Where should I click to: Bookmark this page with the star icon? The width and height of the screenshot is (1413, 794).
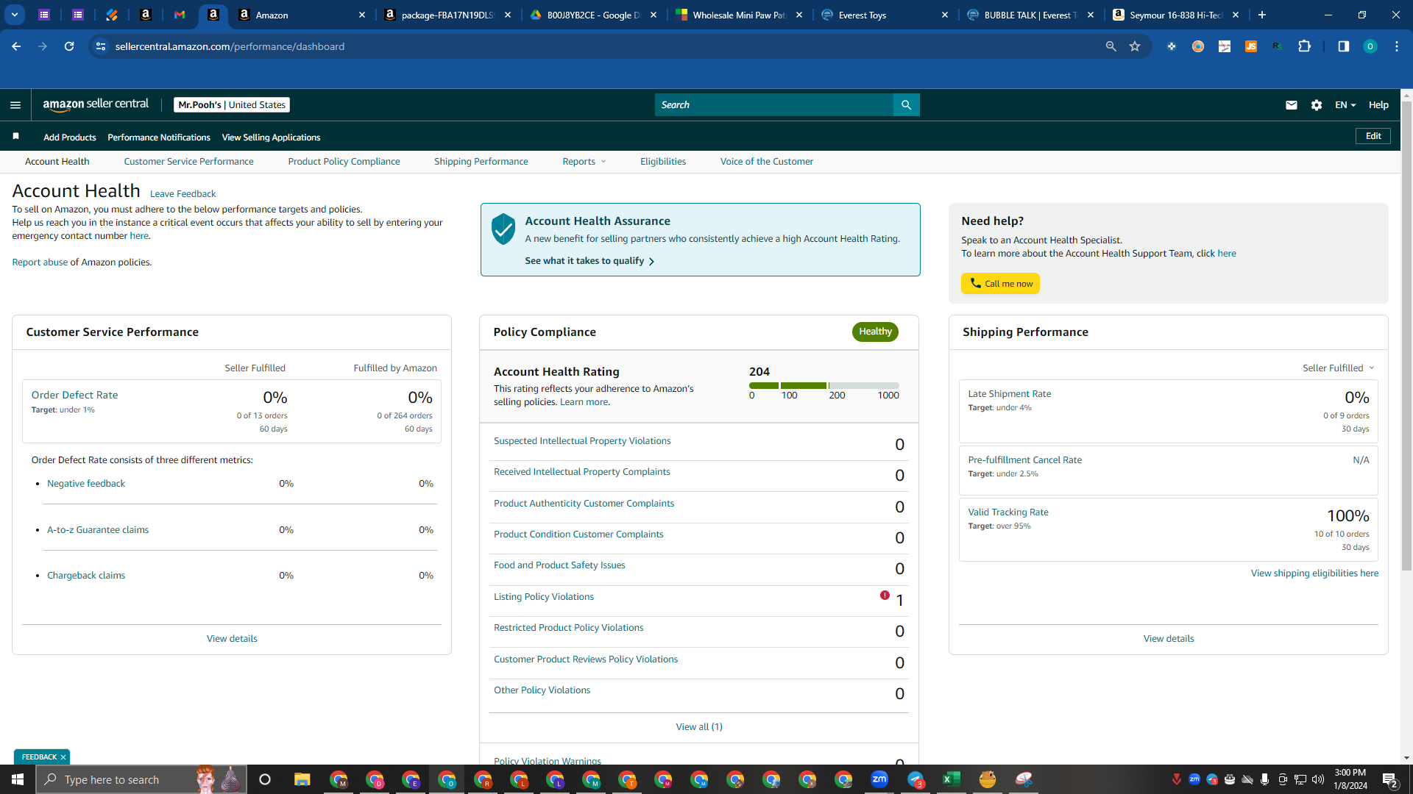[x=1135, y=46]
